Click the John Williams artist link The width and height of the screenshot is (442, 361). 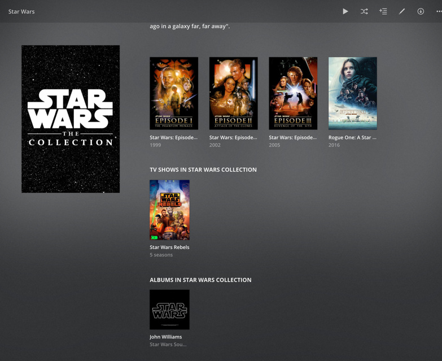pyautogui.click(x=166, y=337)
